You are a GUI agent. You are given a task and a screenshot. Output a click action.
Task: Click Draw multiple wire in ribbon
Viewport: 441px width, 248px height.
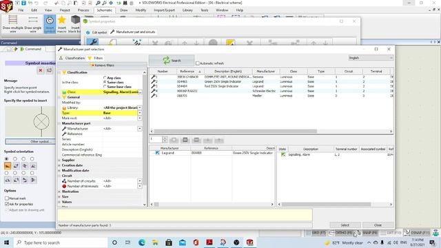point(12,24)
